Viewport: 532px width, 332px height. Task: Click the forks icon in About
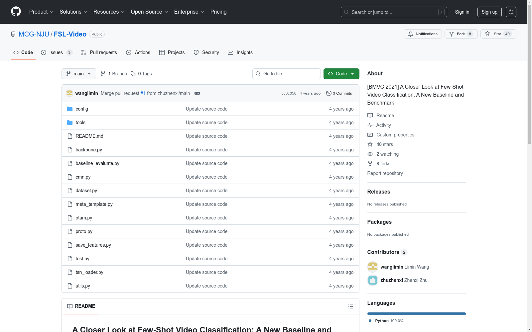[370, 164]
